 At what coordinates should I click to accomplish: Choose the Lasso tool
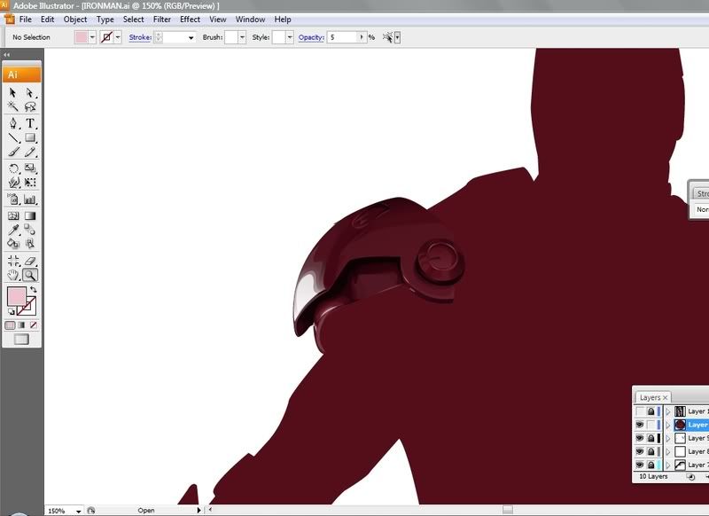point(30,106)
